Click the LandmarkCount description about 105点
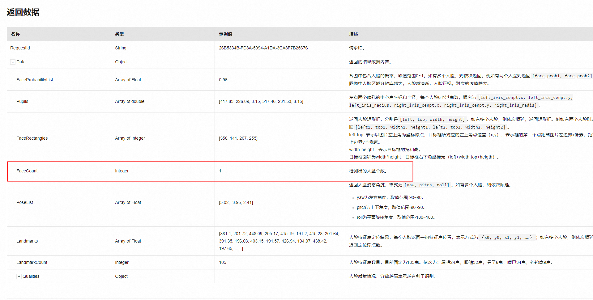Screen dimensions: 593x300 [x=451, y=262]
